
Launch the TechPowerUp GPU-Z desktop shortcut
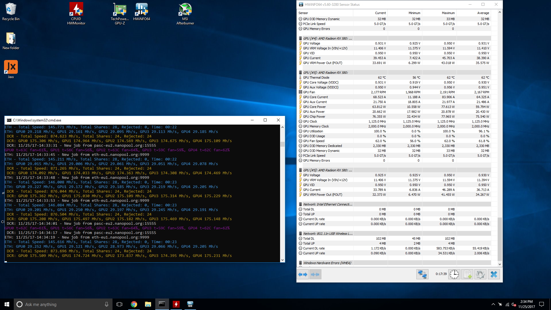tap(120, 13)
